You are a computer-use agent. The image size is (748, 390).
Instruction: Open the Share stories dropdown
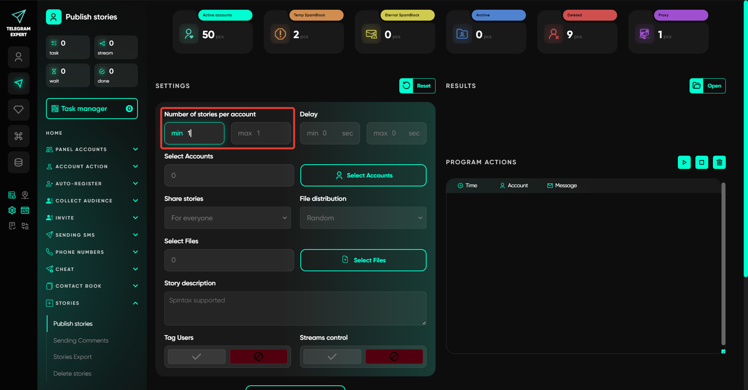pyautogui.click(x=228, y=218)
